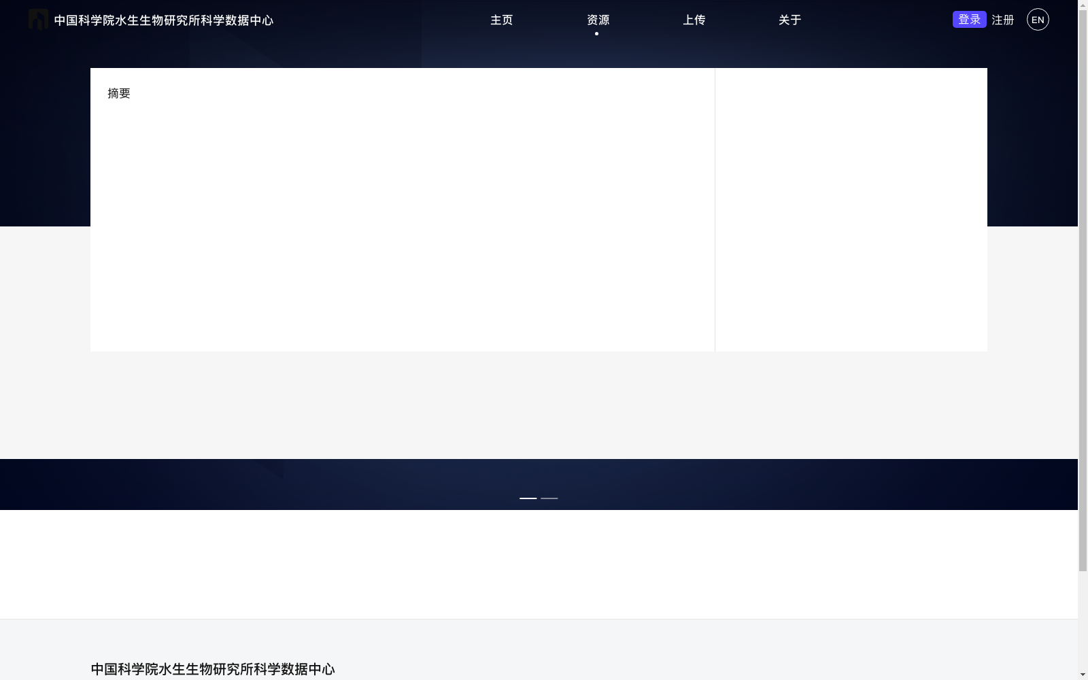Switch language with the EN button
Image resolution: width=1088 pixels, height=680 pixels.
pyautogui.click(x=1038, y=20)
